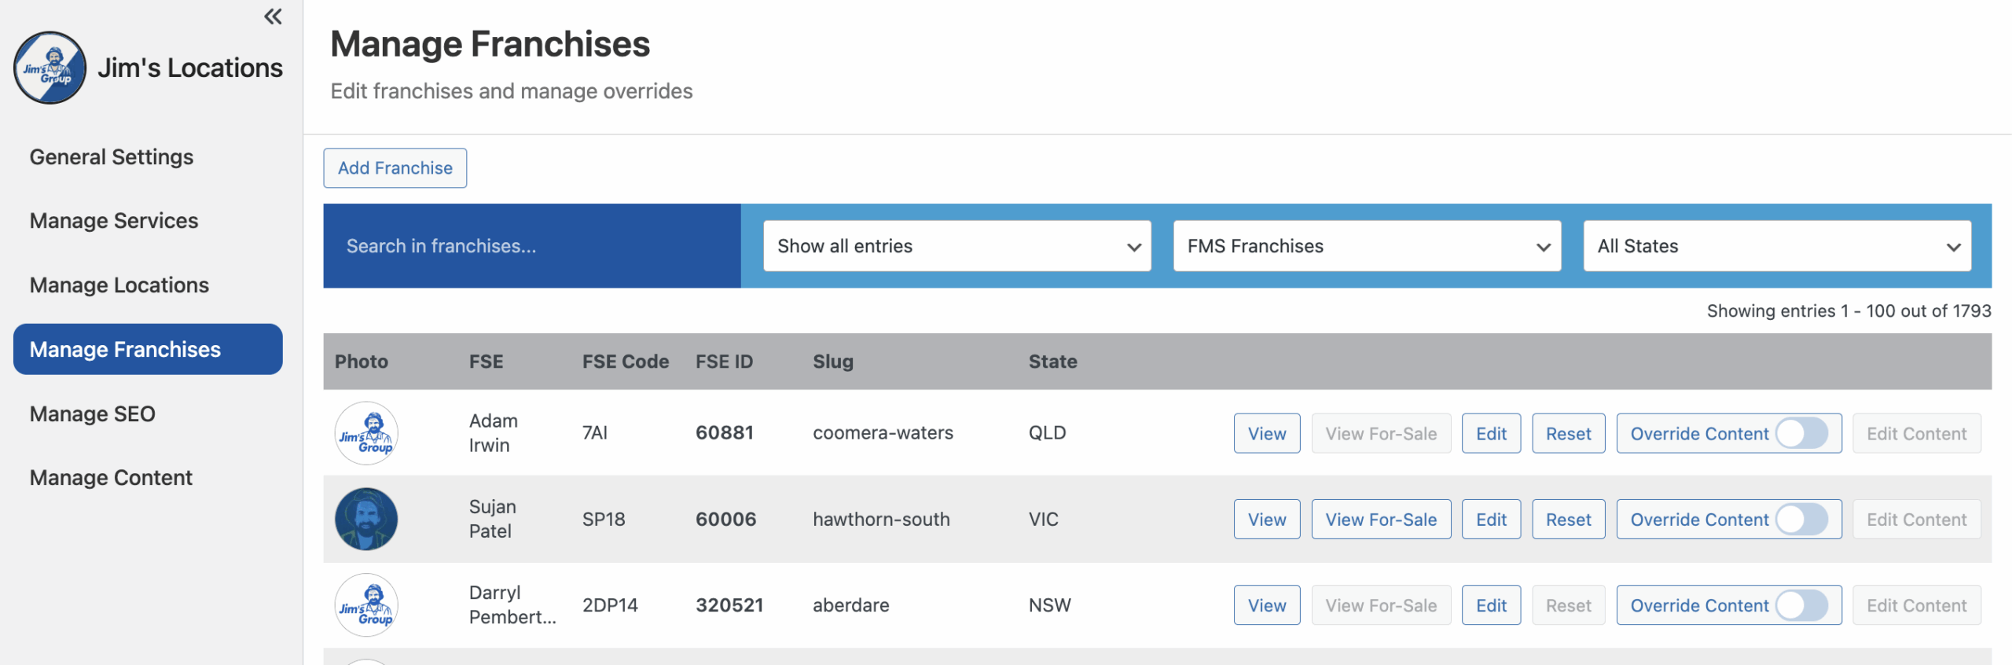2012x665 pixels.
Task: Go to General Settings
Action: [x=112, y=157]
